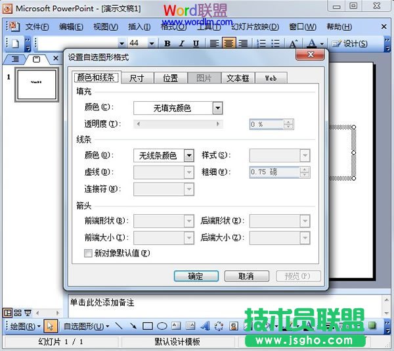Expand the 前端大小(I) dropdown
Screen dimensions: 394x351
point(189,238)
